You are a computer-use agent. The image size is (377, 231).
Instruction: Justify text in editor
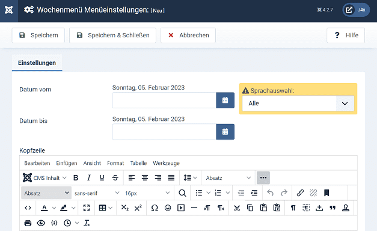[x=171, y=178]
